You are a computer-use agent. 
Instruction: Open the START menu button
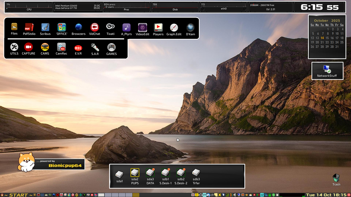pyautogui.click(x=16, y=195)
